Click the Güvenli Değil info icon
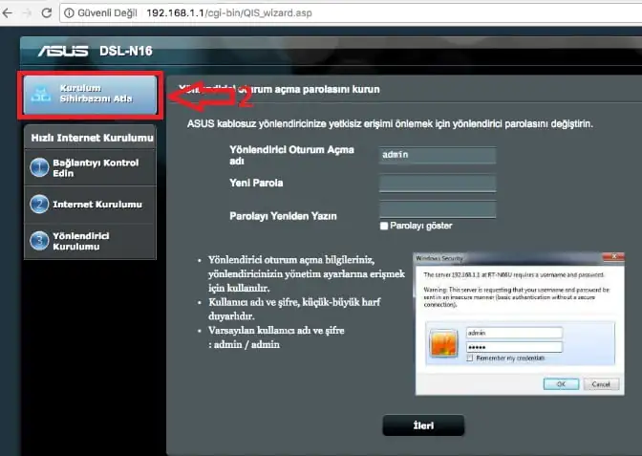 tap(69, 13)
